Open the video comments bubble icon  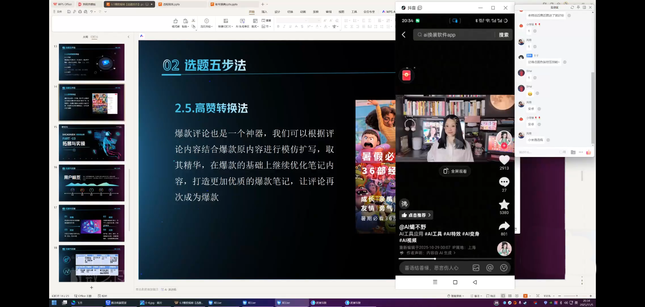504,182
